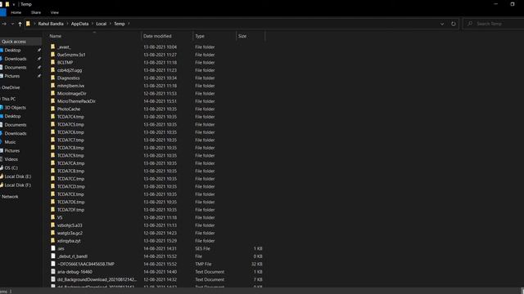Click the Up one level arrow

(x=20, y=24)
